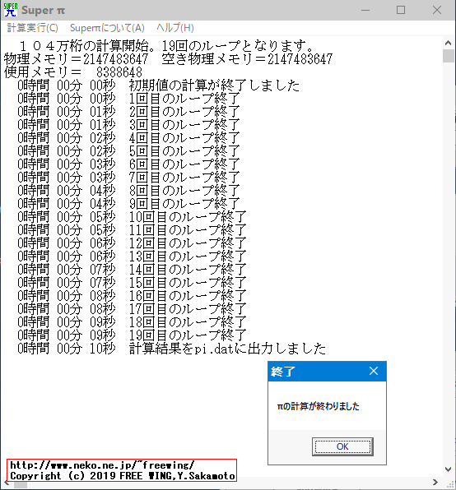This screenshot has height=490, width=456.
Task: Click the Super π title bar text
Action: [x=43, y=11]
